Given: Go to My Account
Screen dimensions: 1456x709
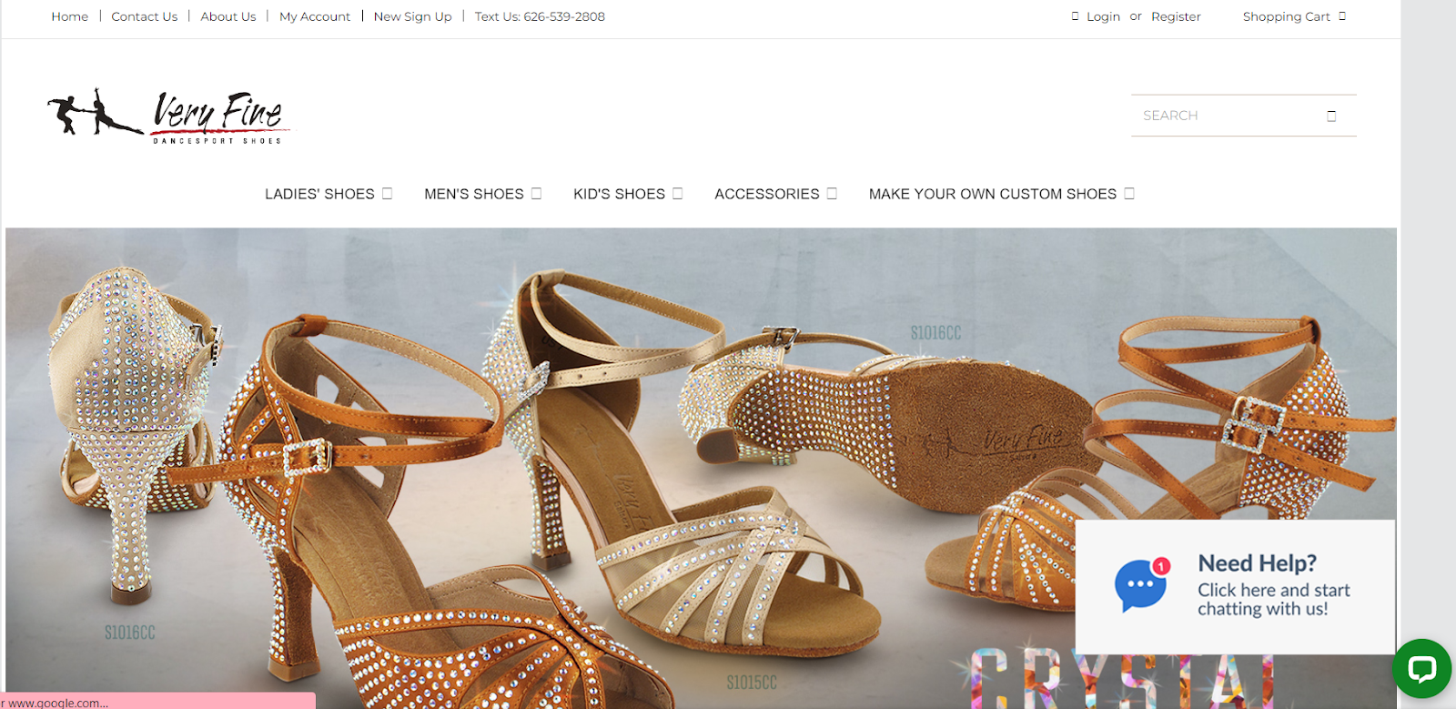Looking at the screenshot, I should coord(315,16).
